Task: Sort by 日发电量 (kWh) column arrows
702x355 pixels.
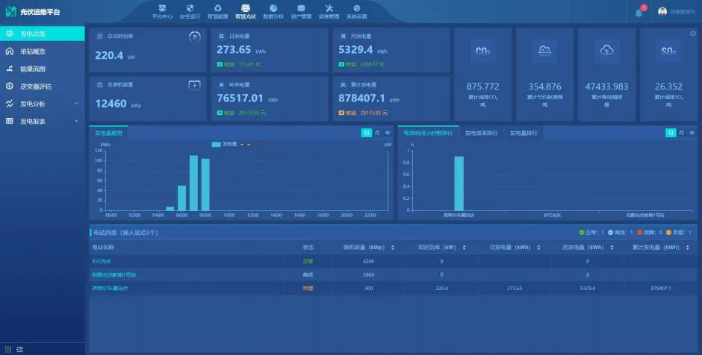Action: tap(538, 248)
